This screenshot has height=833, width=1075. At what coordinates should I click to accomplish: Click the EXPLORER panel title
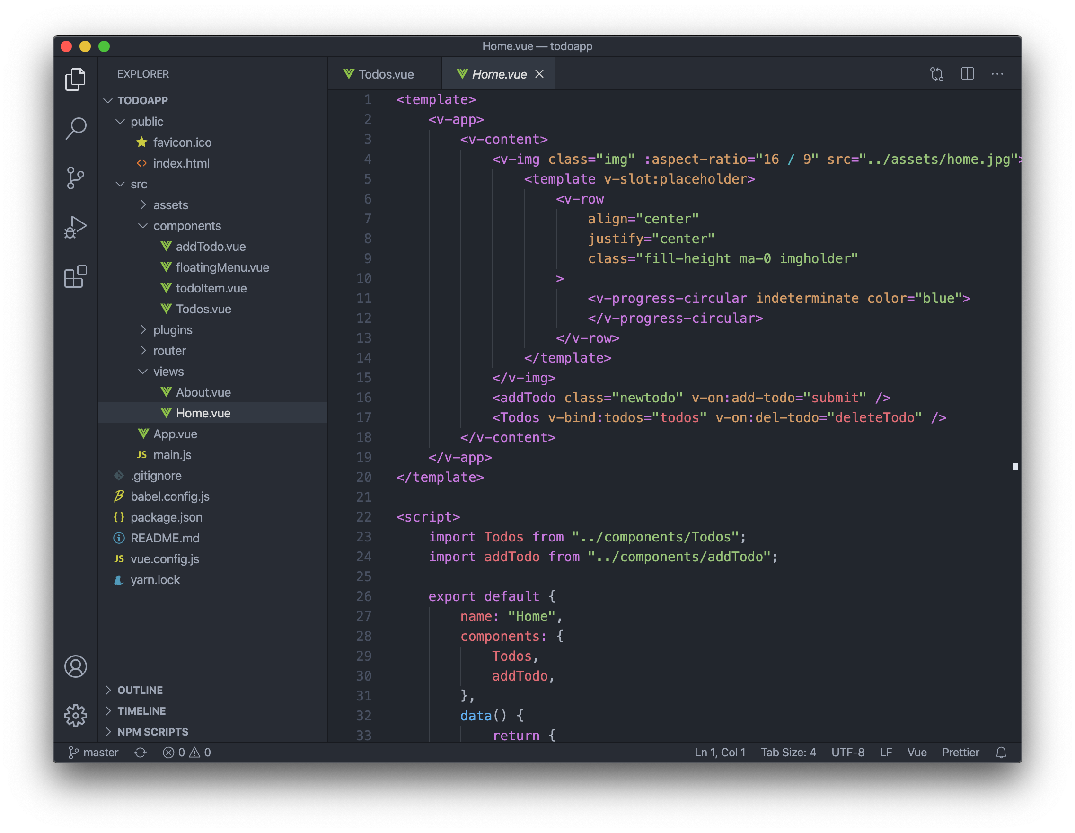[x=143, y=74]
